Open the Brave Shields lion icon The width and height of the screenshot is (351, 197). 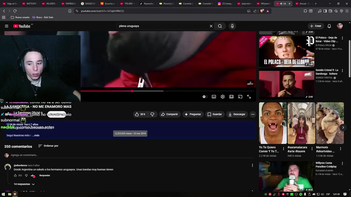262,11
